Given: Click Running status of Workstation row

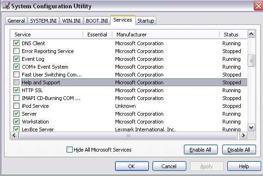Looking at the screenshot, I should click(232, 122).
